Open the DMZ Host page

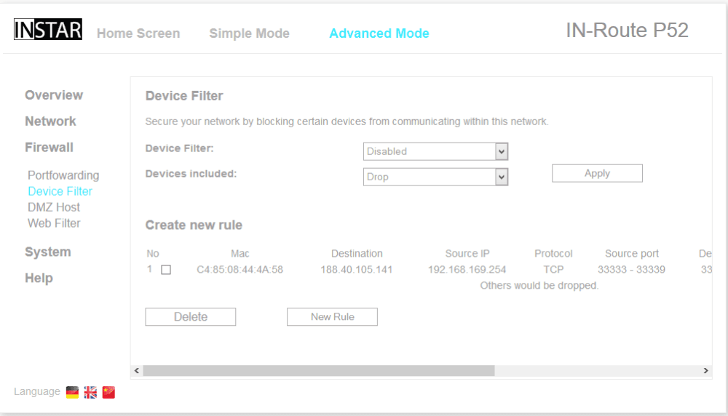54,207
